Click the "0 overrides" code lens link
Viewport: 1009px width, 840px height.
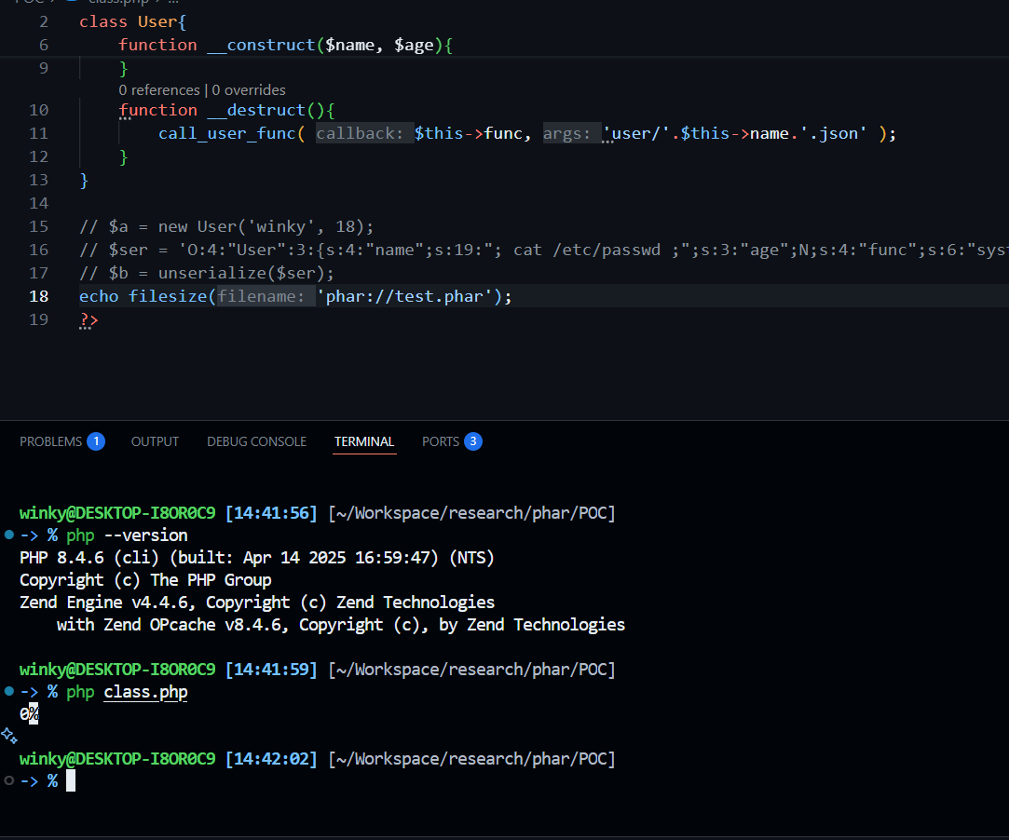point(249,90)
